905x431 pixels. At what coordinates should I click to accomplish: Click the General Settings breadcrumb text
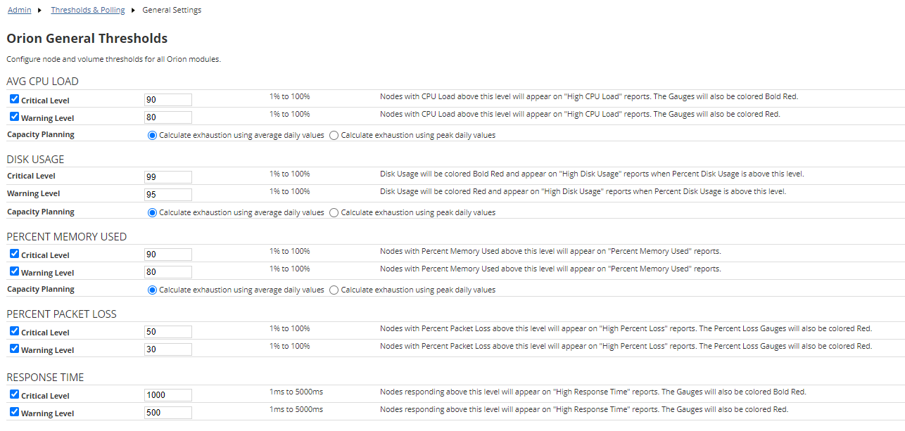click(x=172, y=10)
